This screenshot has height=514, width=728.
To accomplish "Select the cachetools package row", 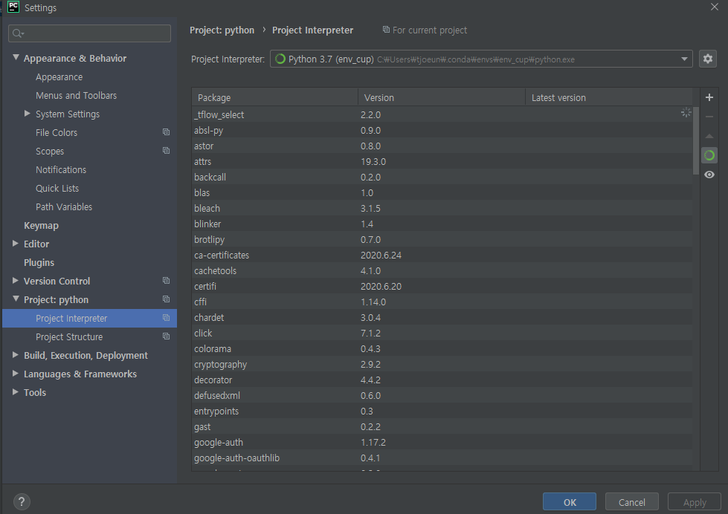I will [x=442, y=270].
